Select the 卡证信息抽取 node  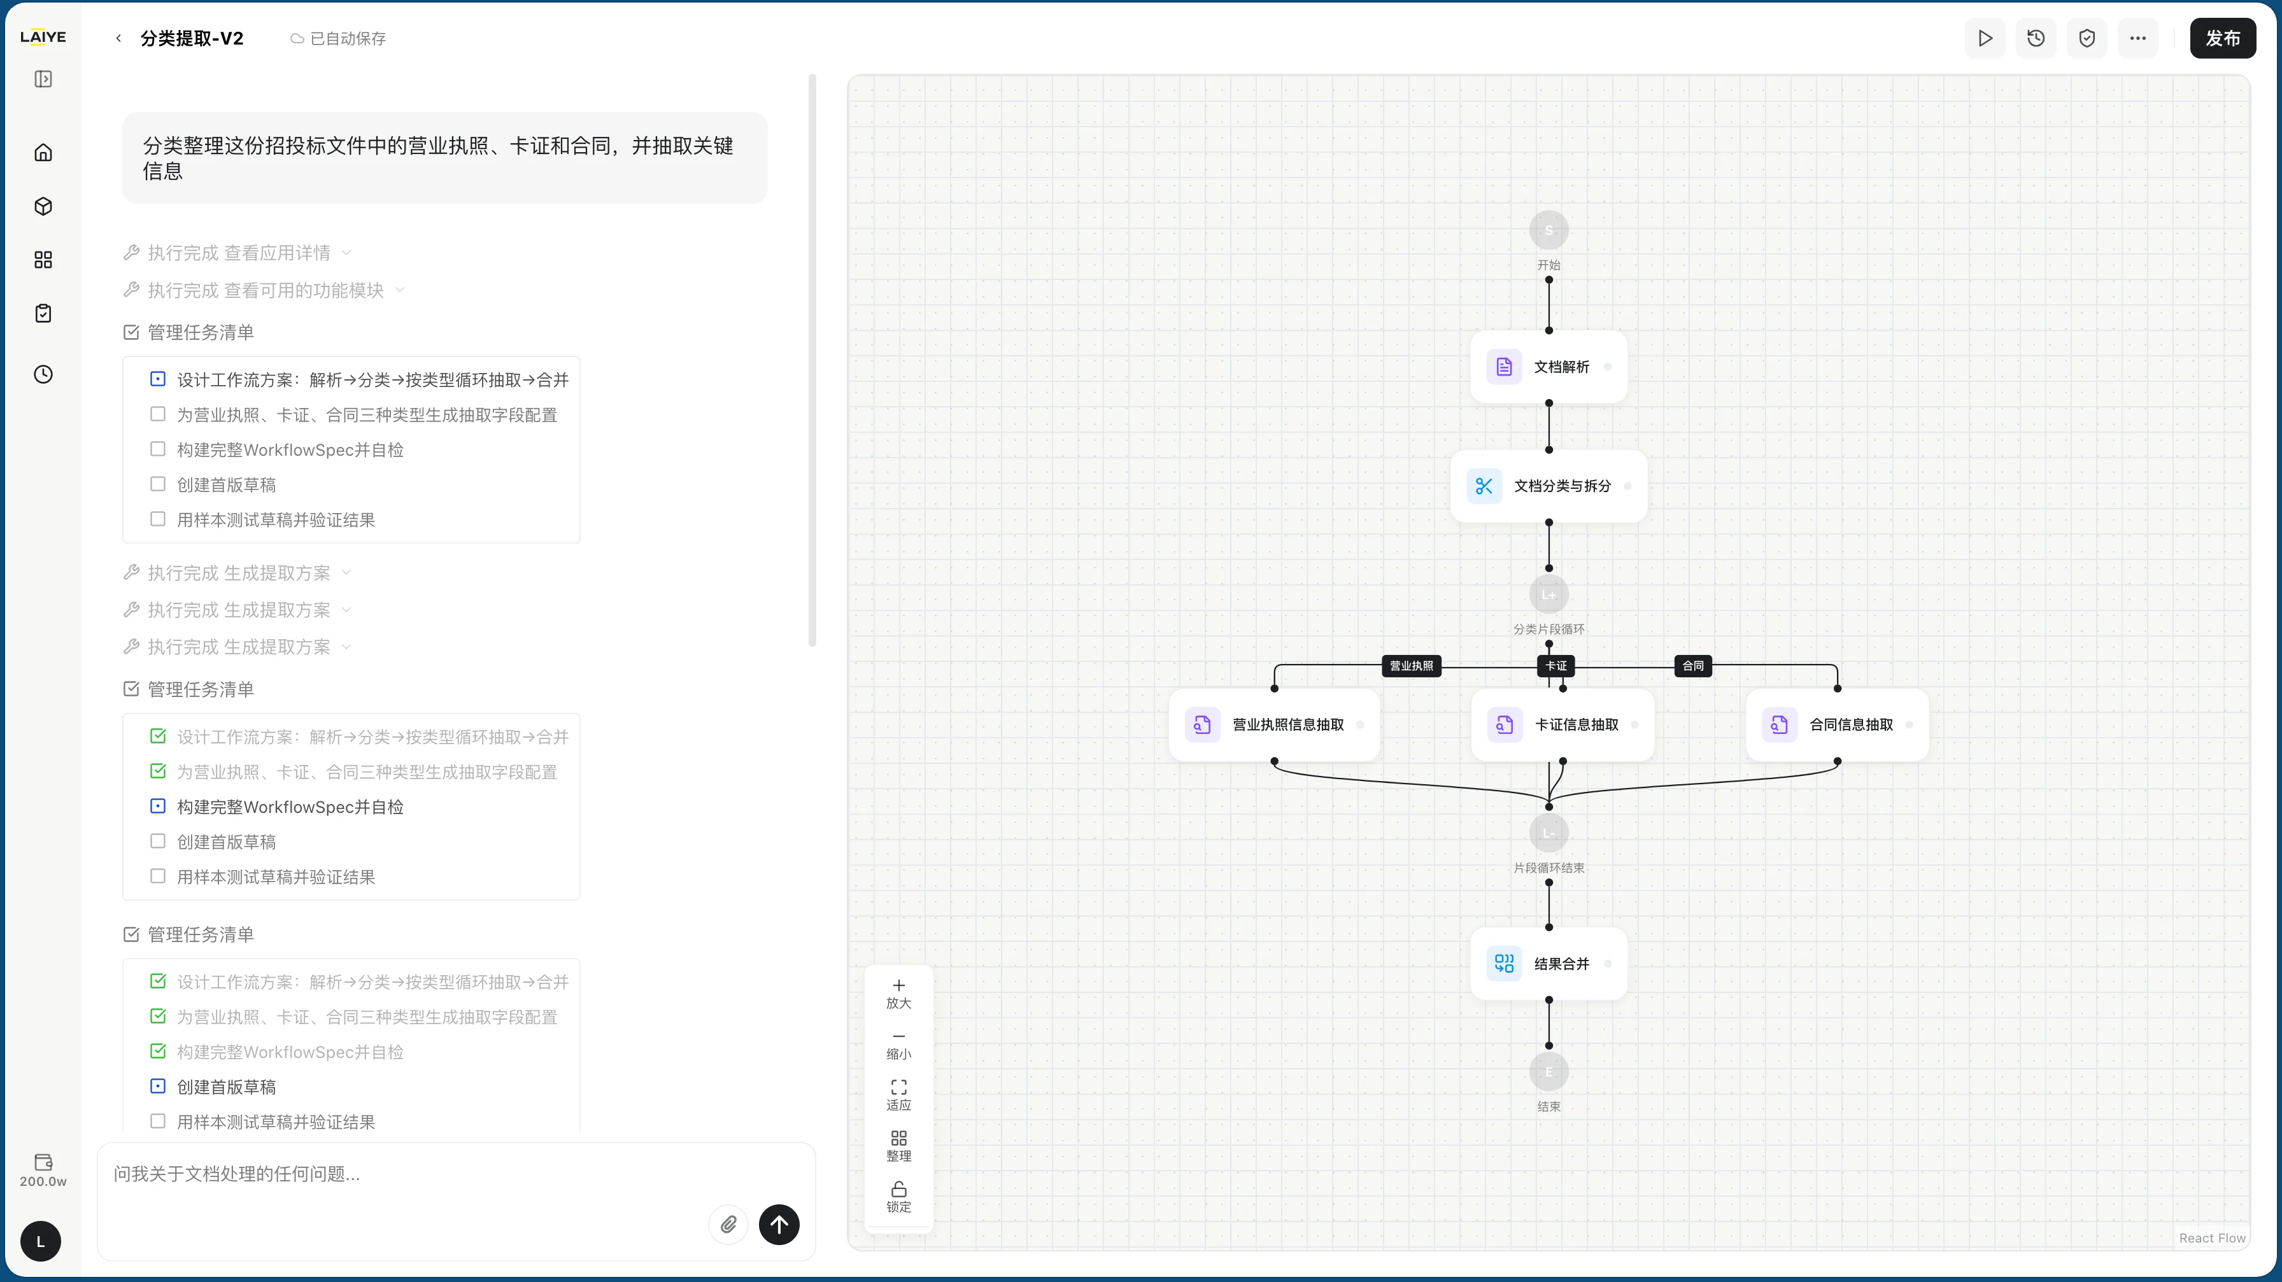(1563, 725)
